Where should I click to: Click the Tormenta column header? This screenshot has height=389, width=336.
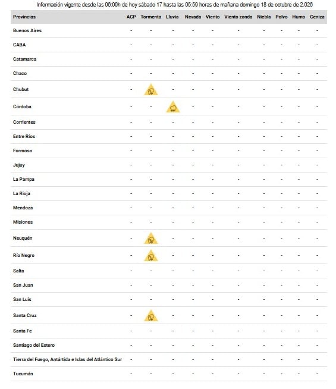[x=151, y=17]
